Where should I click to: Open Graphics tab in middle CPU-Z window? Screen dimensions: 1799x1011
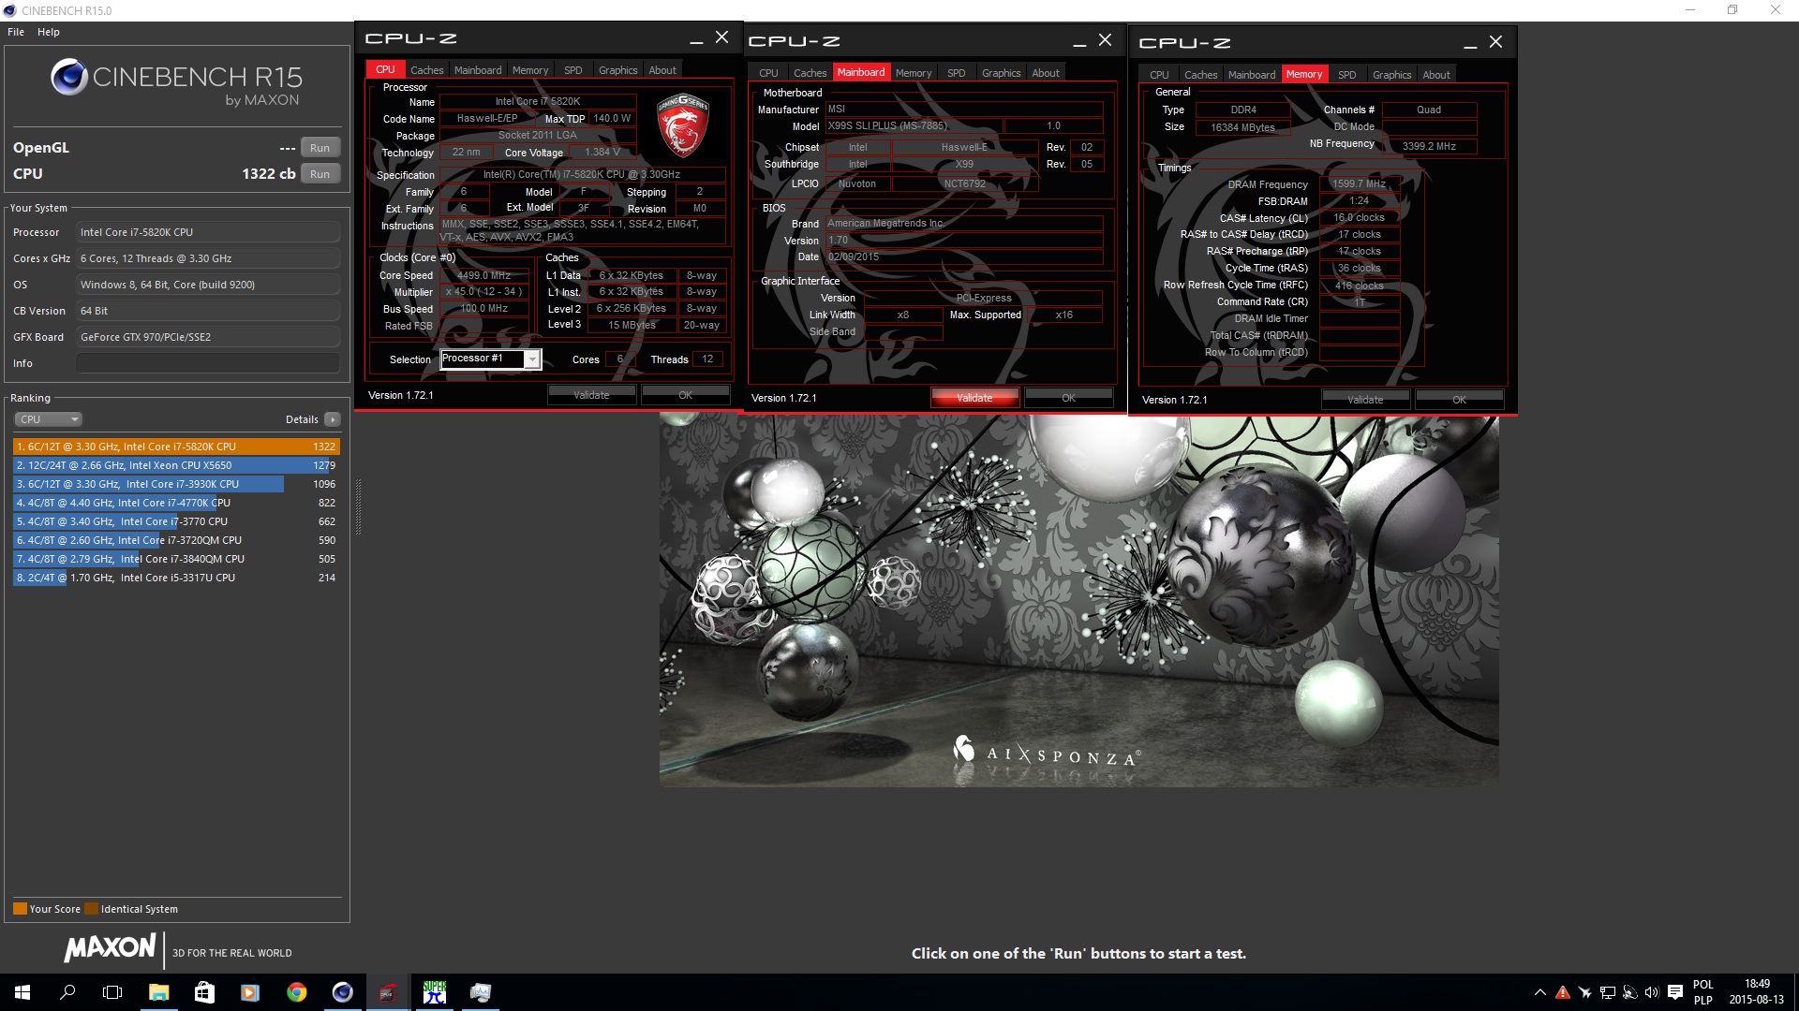(x=1002, y=73)
